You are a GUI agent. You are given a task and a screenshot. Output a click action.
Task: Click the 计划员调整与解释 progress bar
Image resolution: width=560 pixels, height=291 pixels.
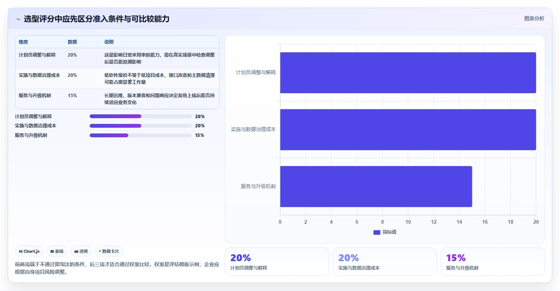[141, 116]
